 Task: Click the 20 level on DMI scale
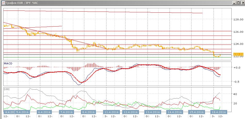click(x=235, y=103)
